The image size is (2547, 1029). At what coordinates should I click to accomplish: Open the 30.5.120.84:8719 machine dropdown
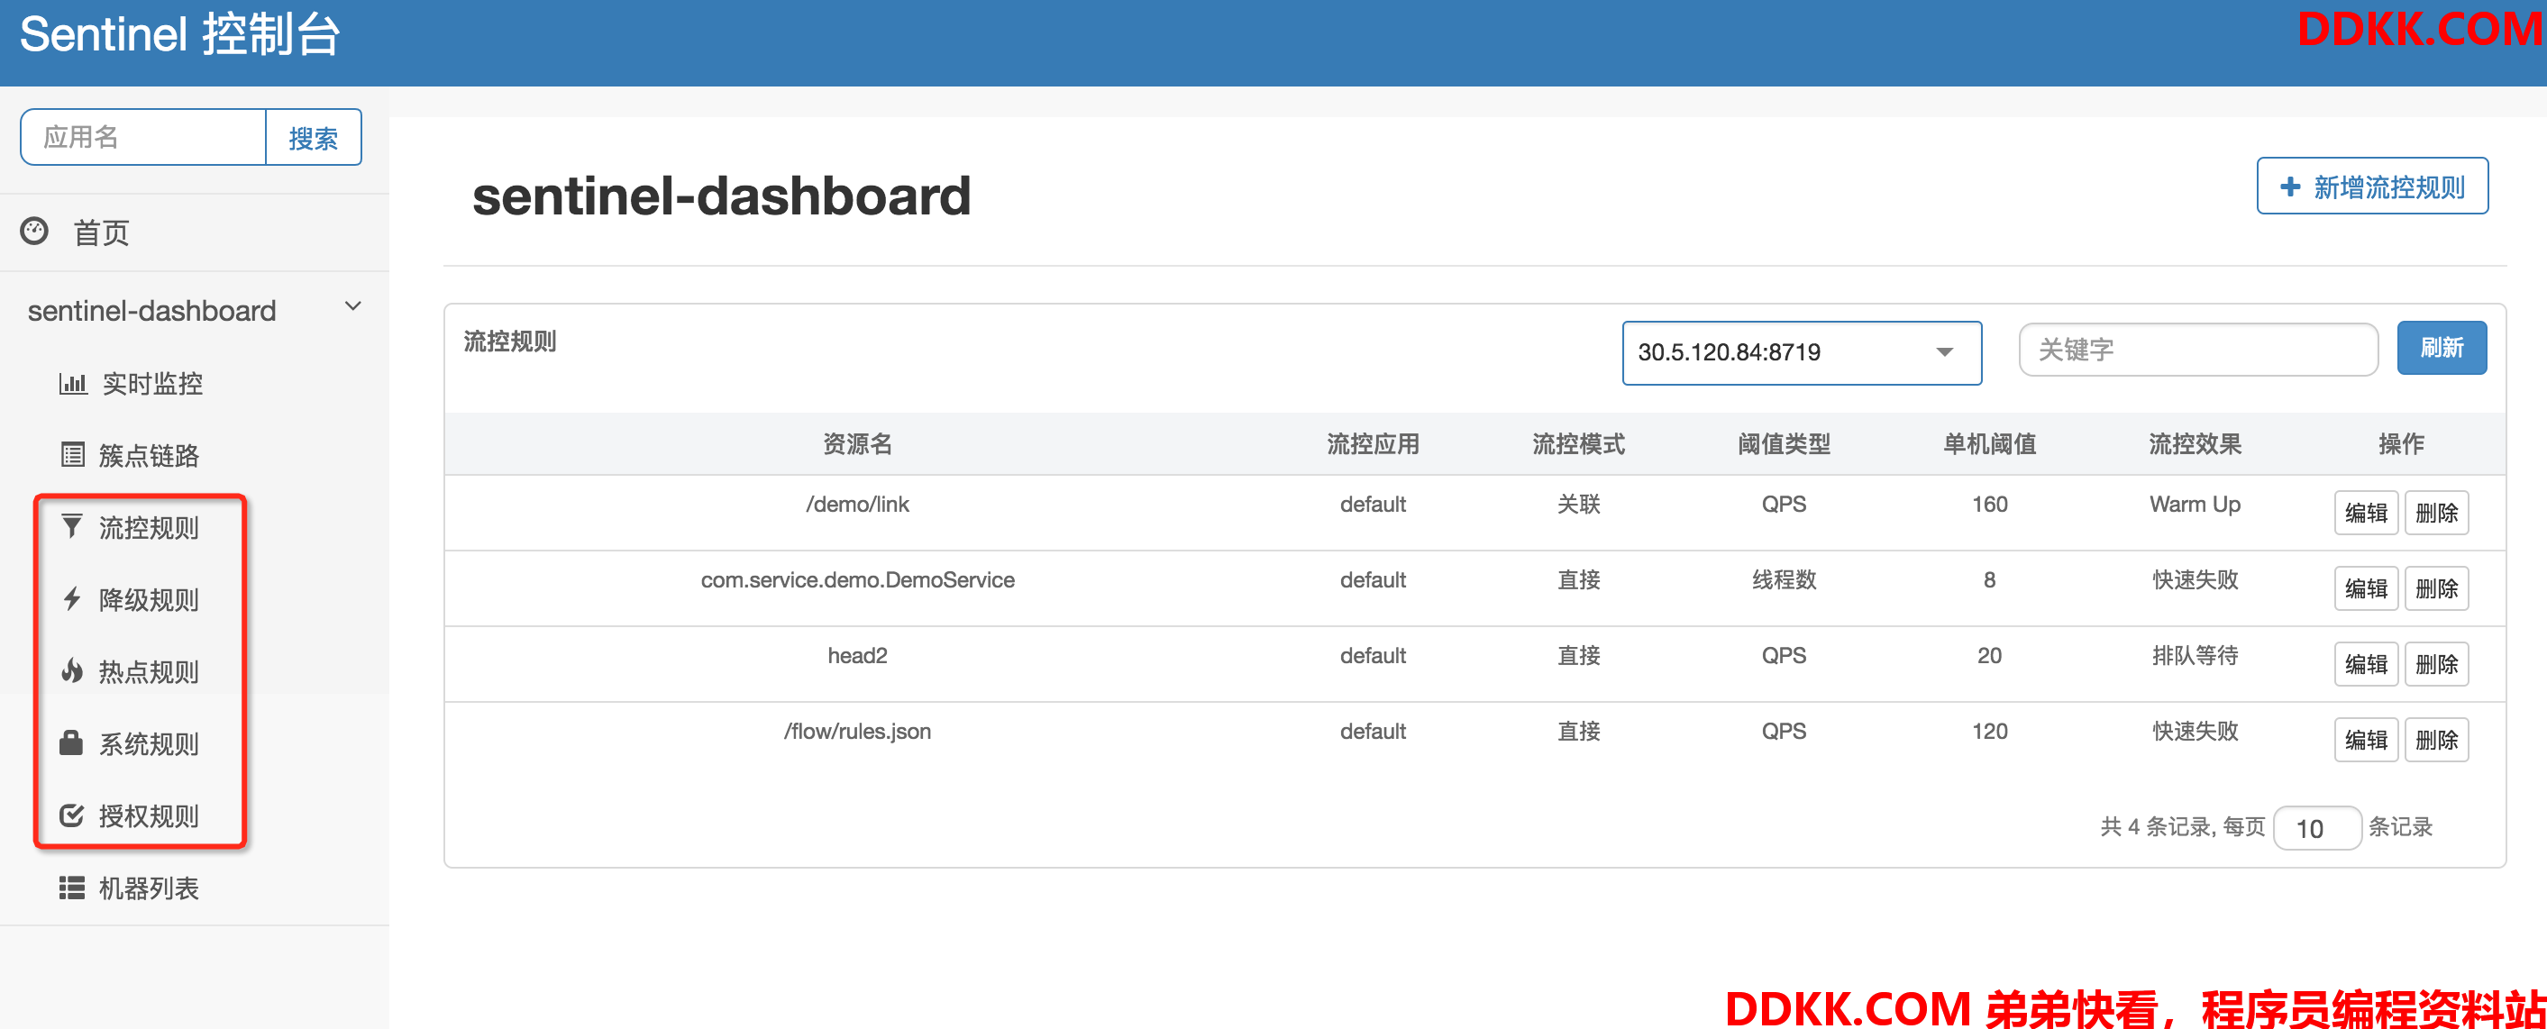click(1802, 352)
